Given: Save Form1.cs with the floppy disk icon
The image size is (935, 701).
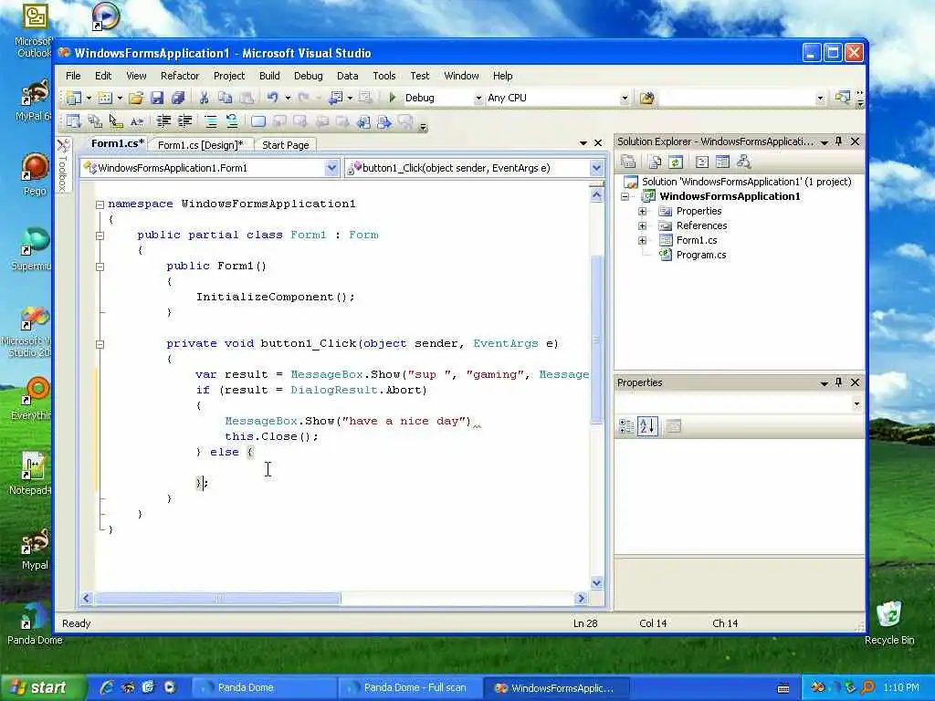Looking at the screenshot, I should tap(157, 98).
